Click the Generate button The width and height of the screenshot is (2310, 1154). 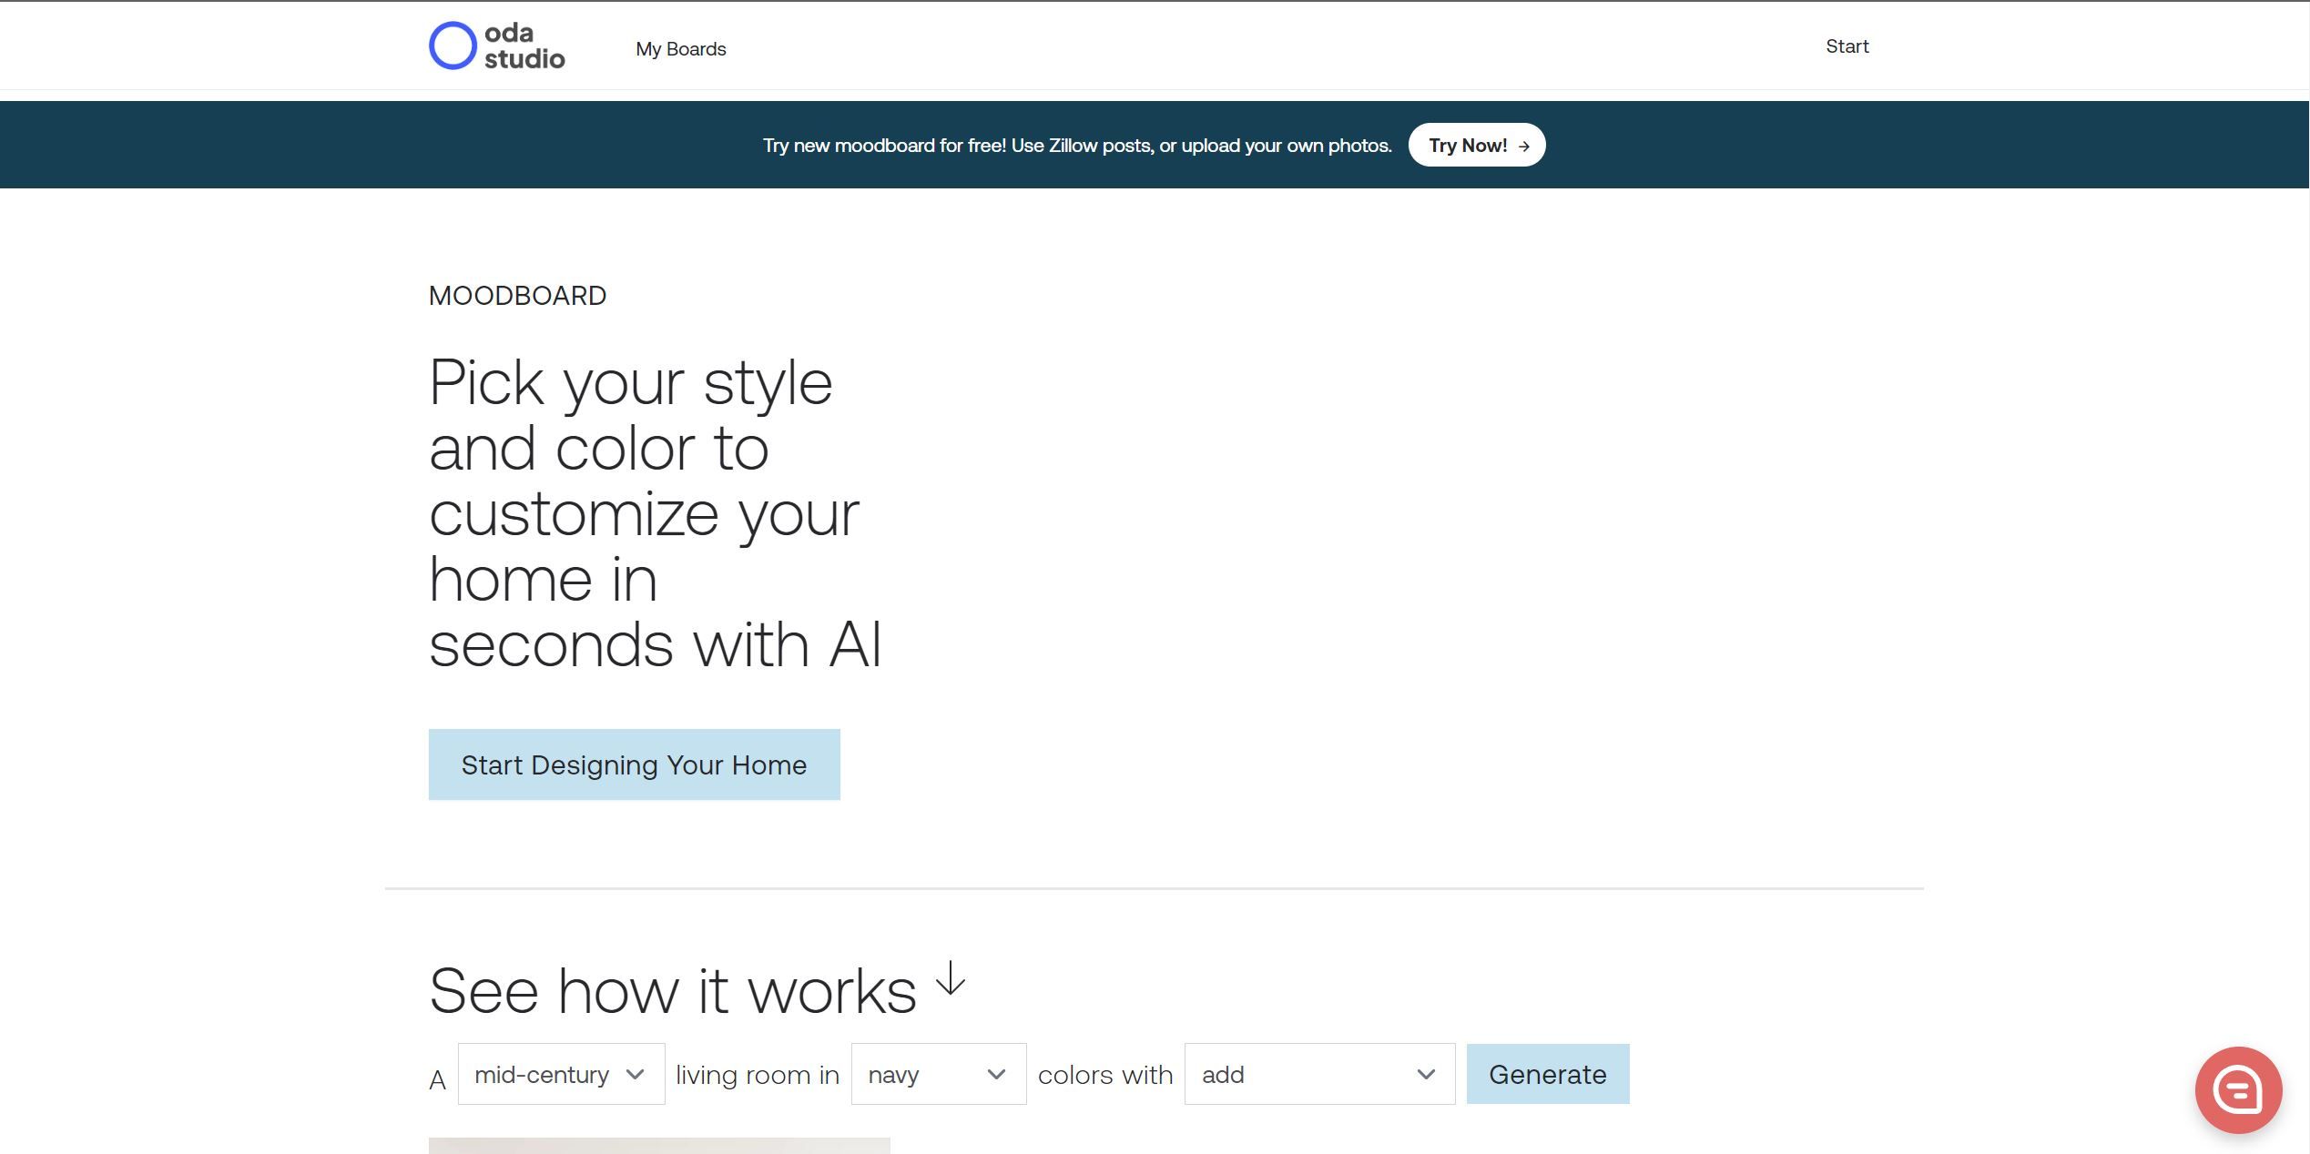pyautogui.click(x=1549, y=1073)
